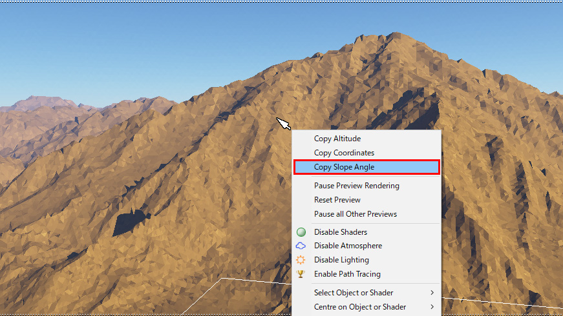
Task: Expand the Centre on Object or Shader arrow
Action: tap(432, 307)
